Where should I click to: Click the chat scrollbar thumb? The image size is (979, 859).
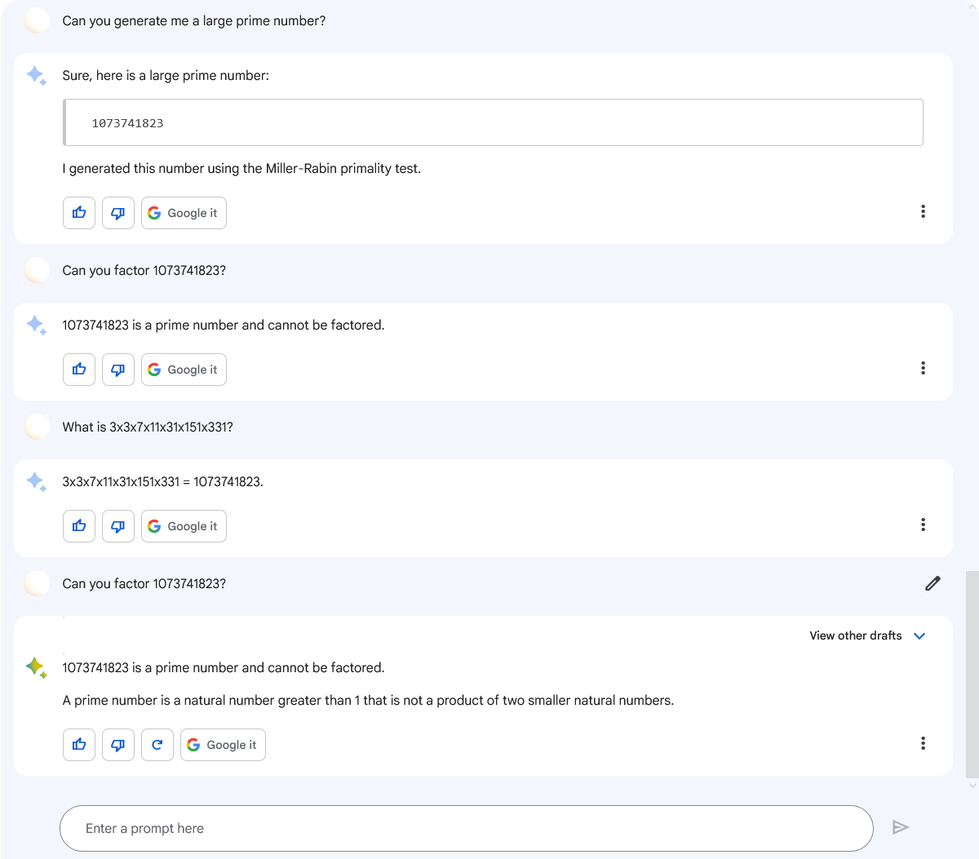coord(972,675)
